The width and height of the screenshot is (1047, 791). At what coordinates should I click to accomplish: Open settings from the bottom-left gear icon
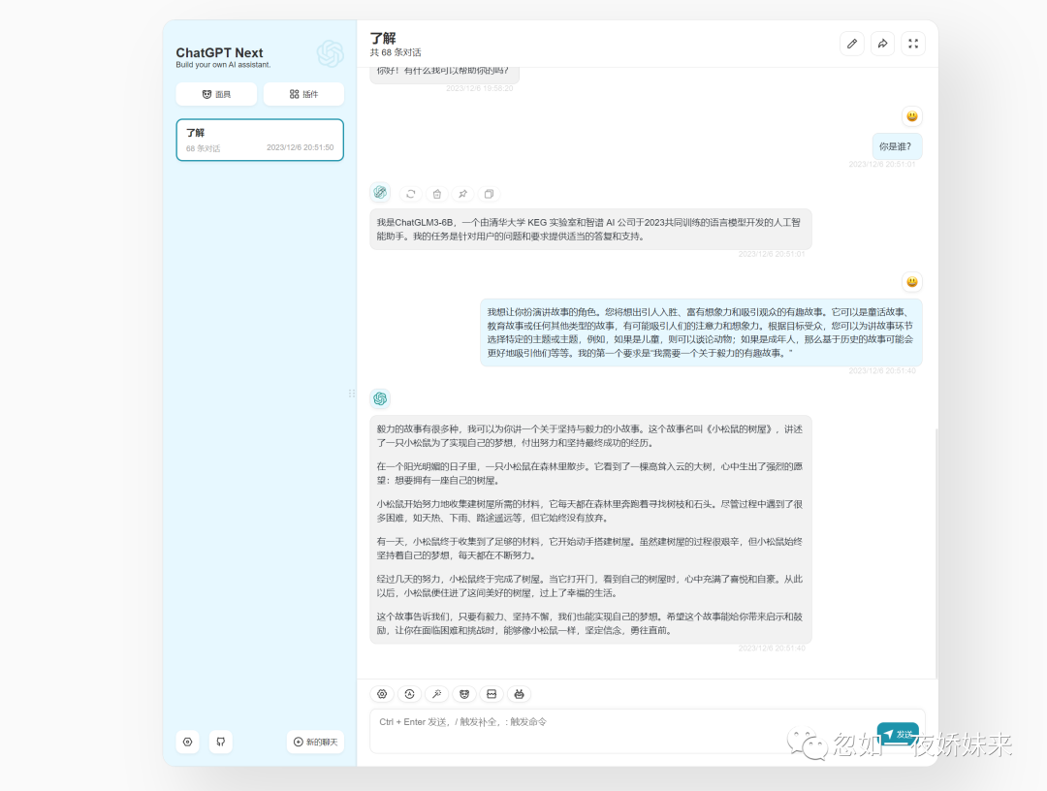(187, 742)
